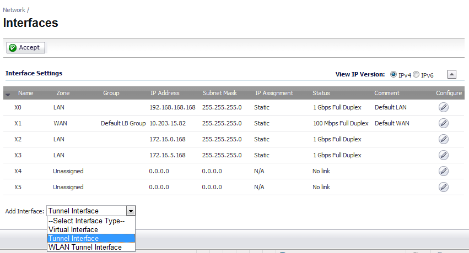Select the IPv4 radio button
This screenshot has width=469, height=253.
tap(393, 74)
